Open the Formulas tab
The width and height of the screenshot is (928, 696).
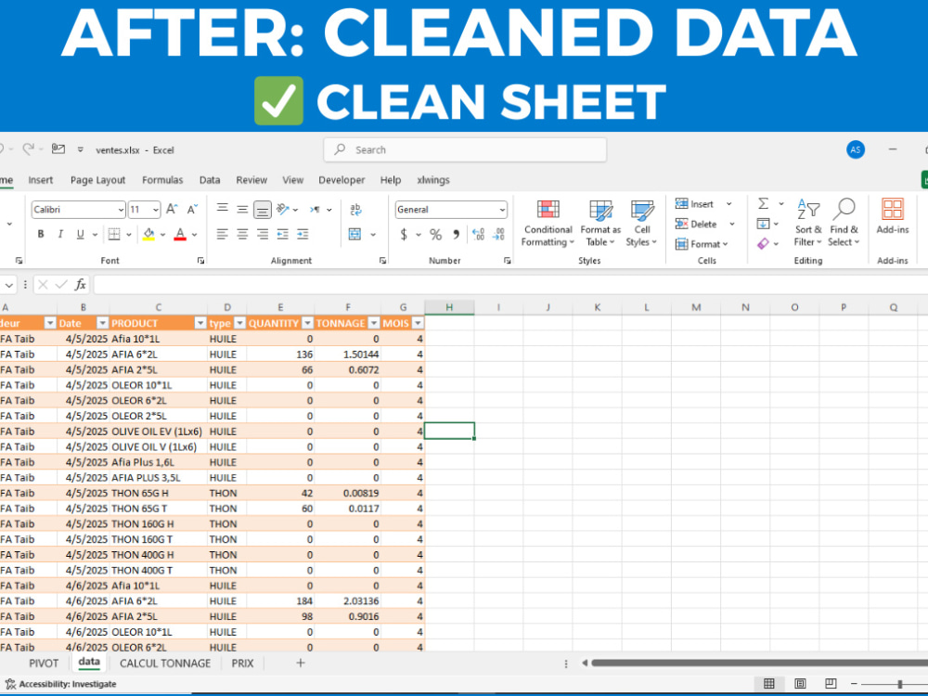162,180
